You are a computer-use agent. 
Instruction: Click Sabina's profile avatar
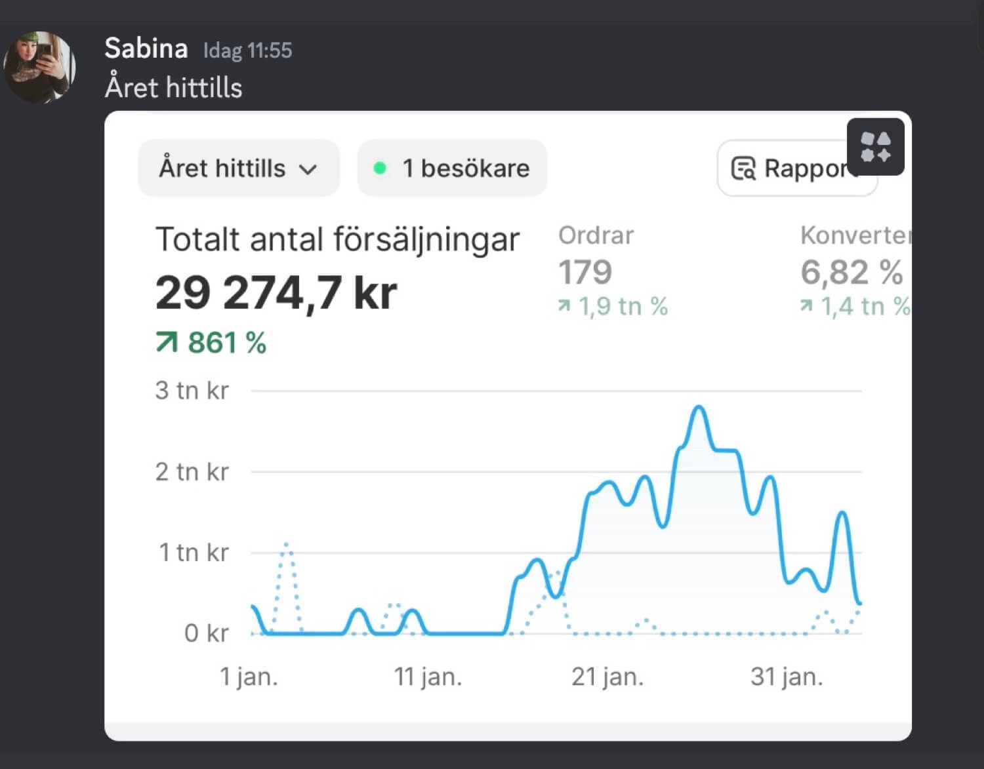tap(39, 67)
